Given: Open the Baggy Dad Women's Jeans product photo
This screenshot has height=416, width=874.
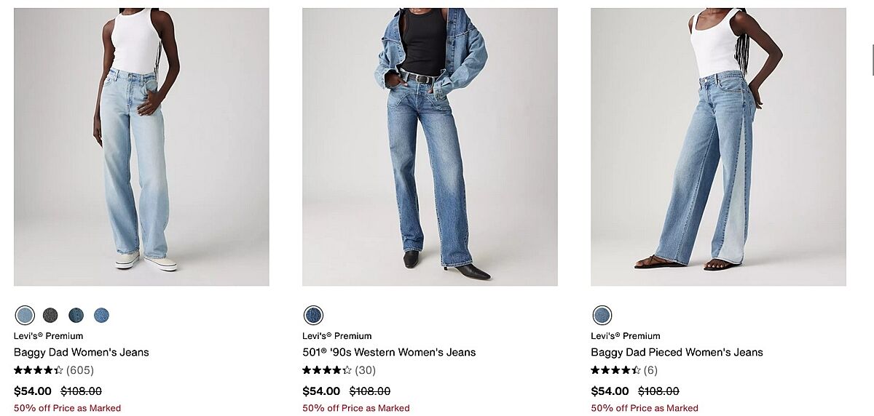Looking at the screenshot, I should [x=141, y=147].
